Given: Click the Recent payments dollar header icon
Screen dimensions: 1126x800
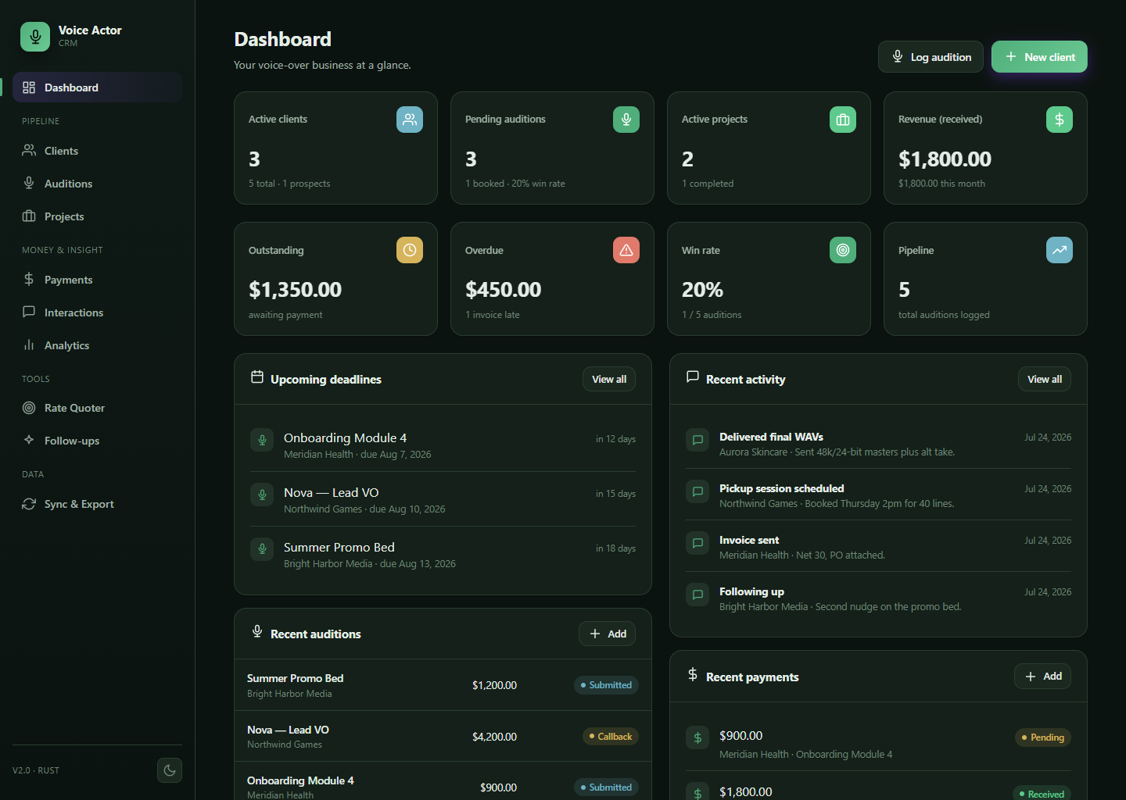Looking at the screenshot, I should (x=693, y=674).
